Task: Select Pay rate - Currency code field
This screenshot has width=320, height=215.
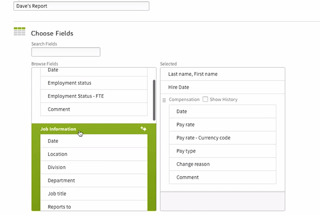Action: pyautogui.click(x=223, y=138)
